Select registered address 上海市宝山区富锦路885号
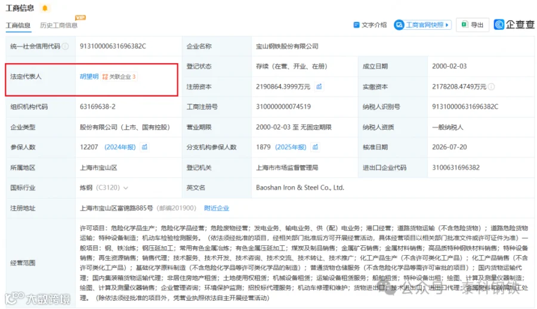Viewport: 537px width, 309px height. [x=116, y=208]
